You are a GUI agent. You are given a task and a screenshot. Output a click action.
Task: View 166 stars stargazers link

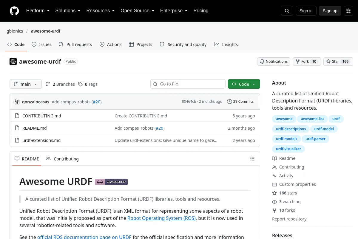tap(285, 193)
